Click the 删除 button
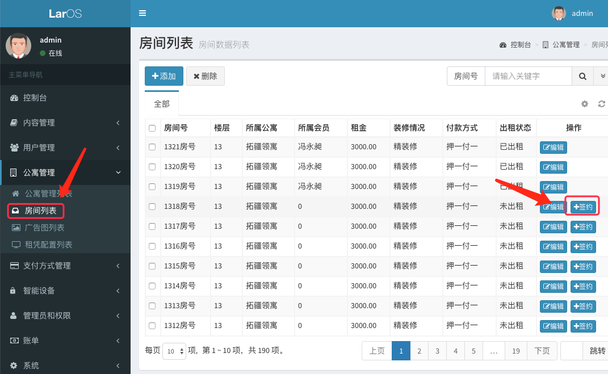The image size is (608, 374). (205, 77)
